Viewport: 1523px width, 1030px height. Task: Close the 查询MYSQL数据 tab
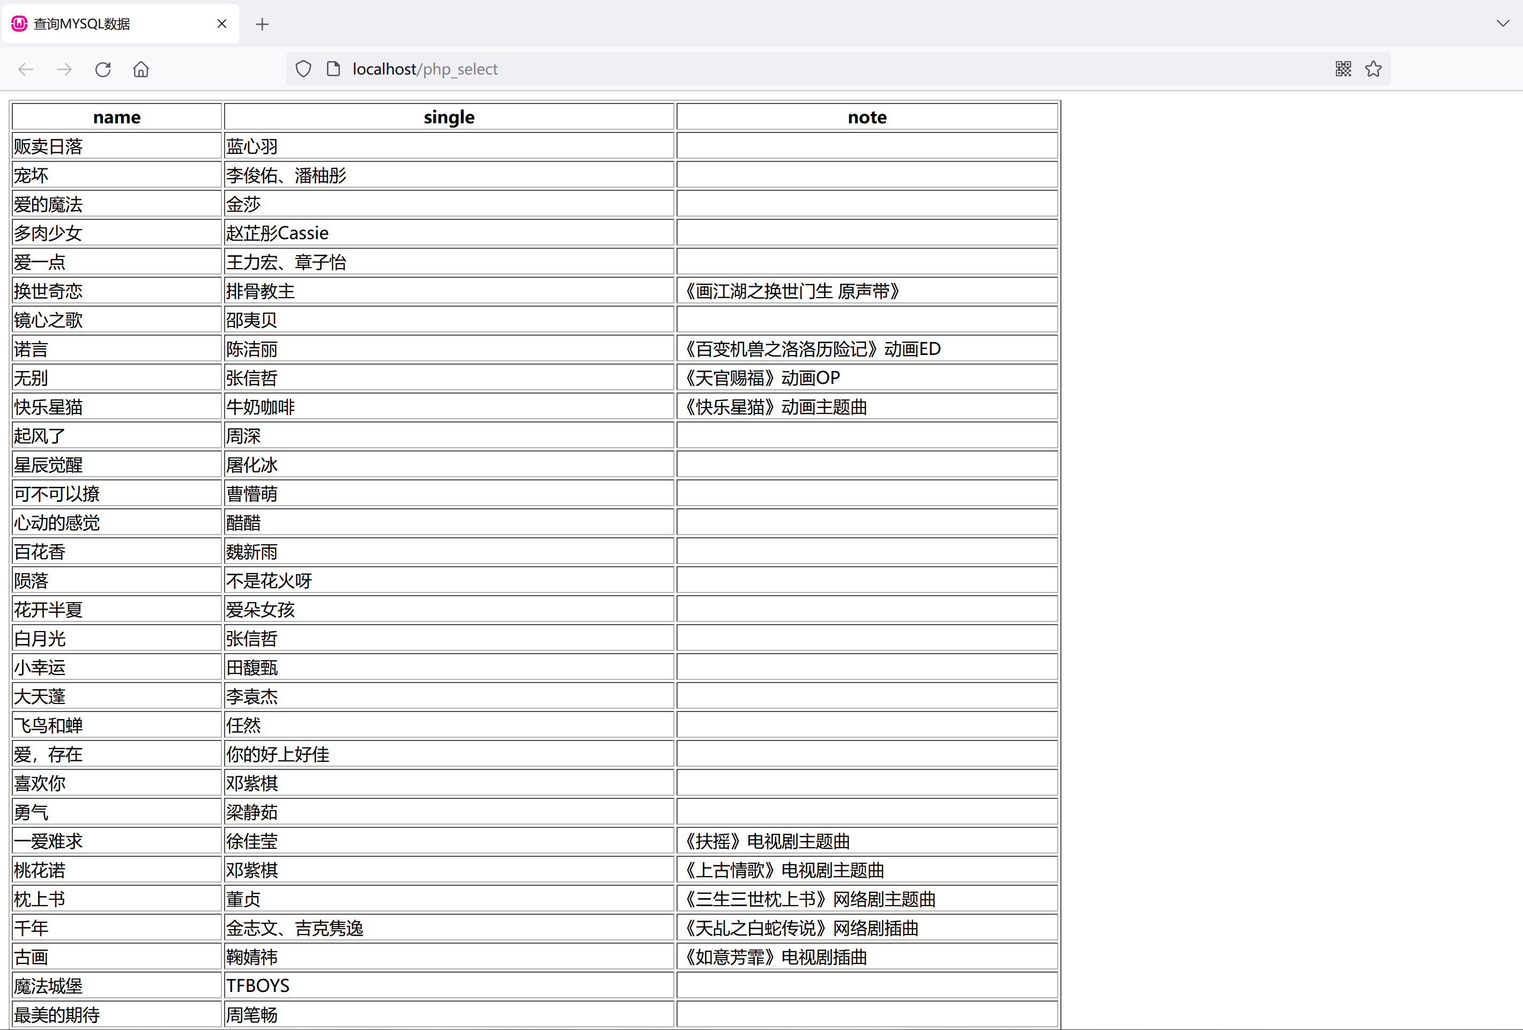coord(221,24)
